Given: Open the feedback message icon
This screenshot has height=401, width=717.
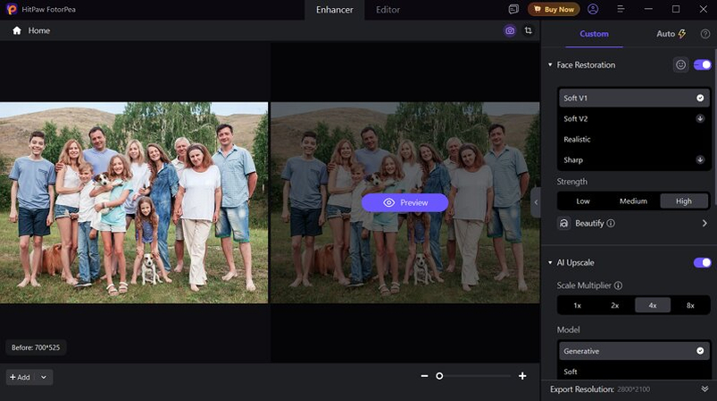Looking at the screenshot, I should pyautogui.click(x=513, y=9).
